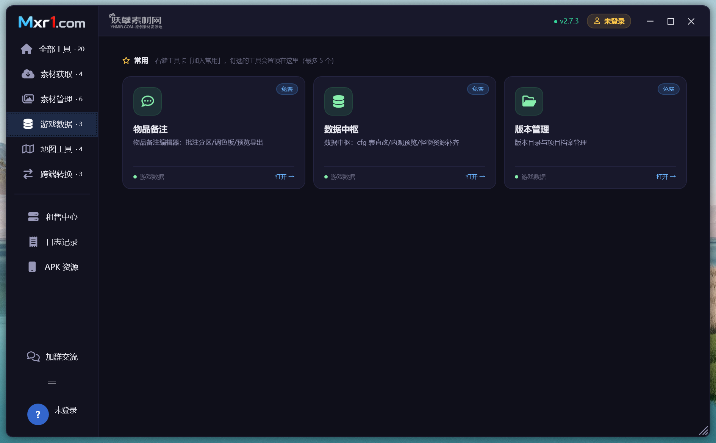716x443 pixels.
Task: Click the resize grip at window corner
Action: pyautogui.click(x=703, y=430)
